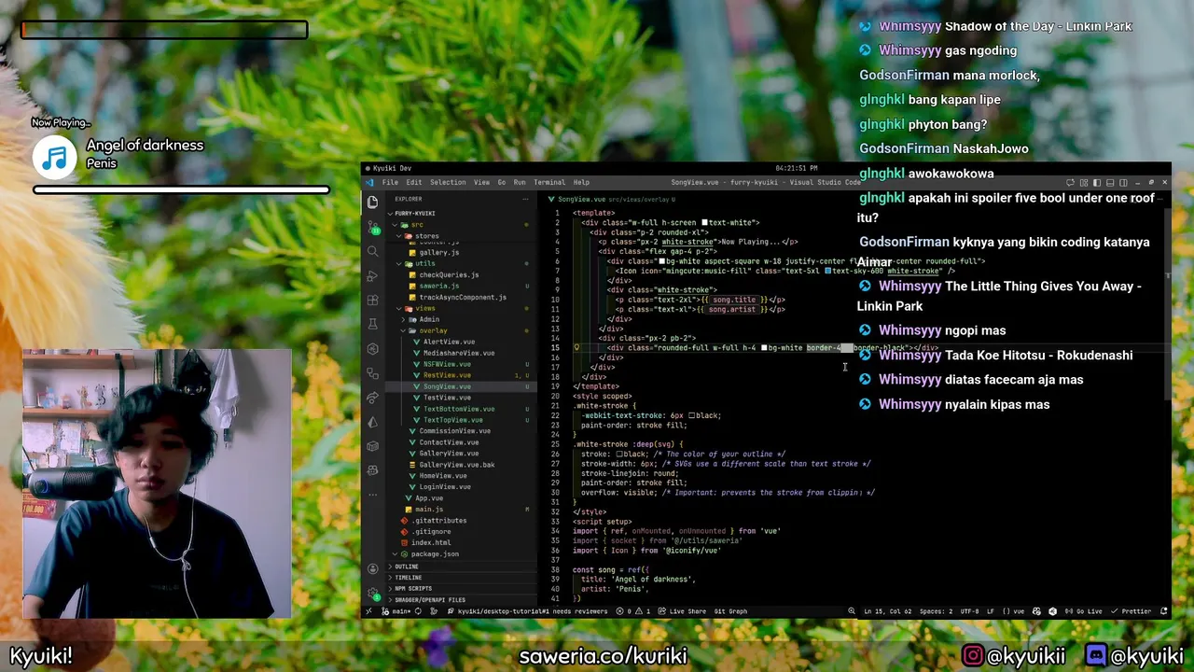Click Prettier status in status bar
The width and height of the screenshot is (1194, 672).
pyautogui.click(x=1131, y=611)
